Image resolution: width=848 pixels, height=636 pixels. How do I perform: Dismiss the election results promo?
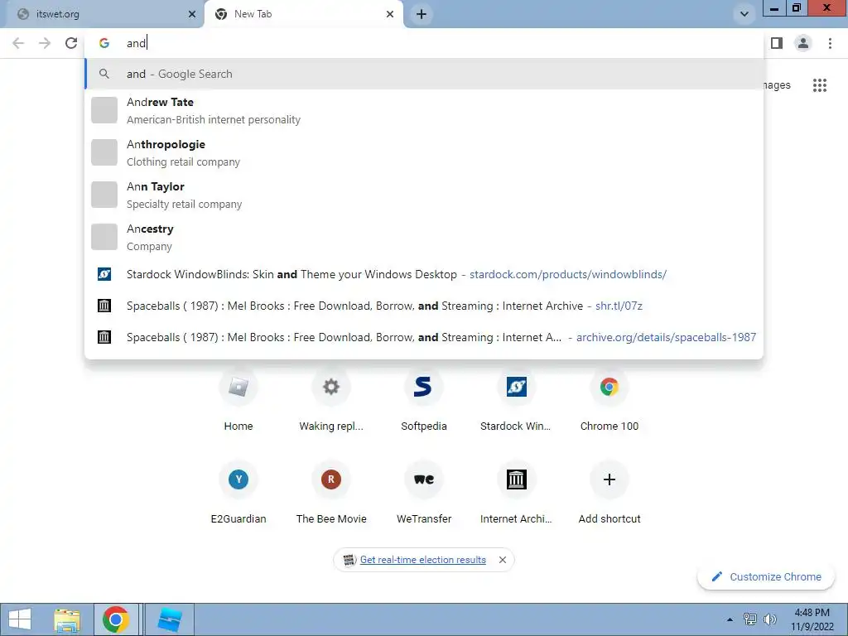[503, 560]
